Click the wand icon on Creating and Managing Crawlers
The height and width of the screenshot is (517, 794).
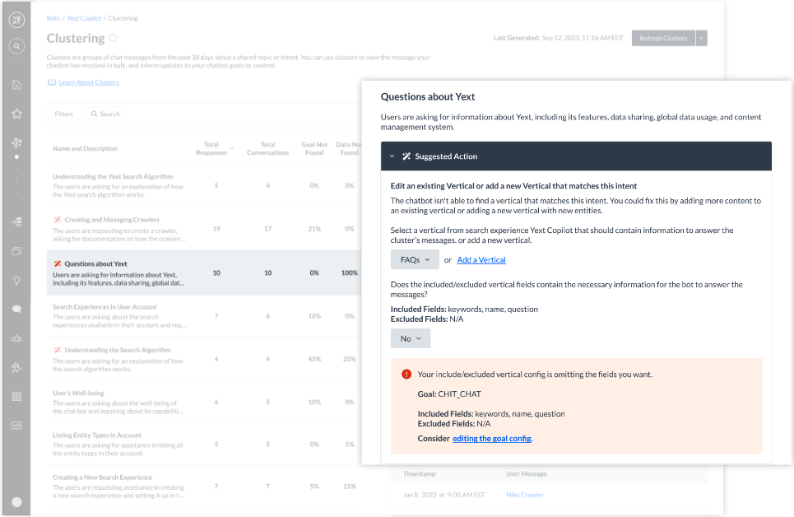[x=58, y=220]
